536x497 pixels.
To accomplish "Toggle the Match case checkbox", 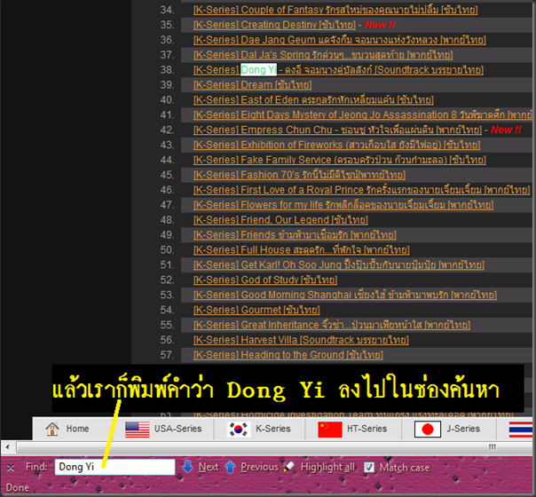I will (369, 467).
